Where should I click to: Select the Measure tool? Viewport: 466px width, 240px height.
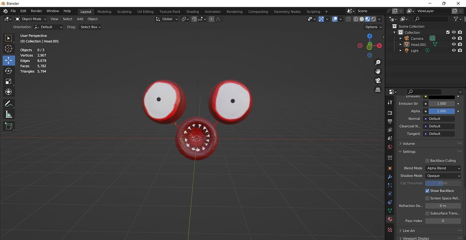(x=9, y=115)
